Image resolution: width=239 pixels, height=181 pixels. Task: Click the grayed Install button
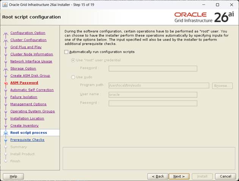(202, 176)
